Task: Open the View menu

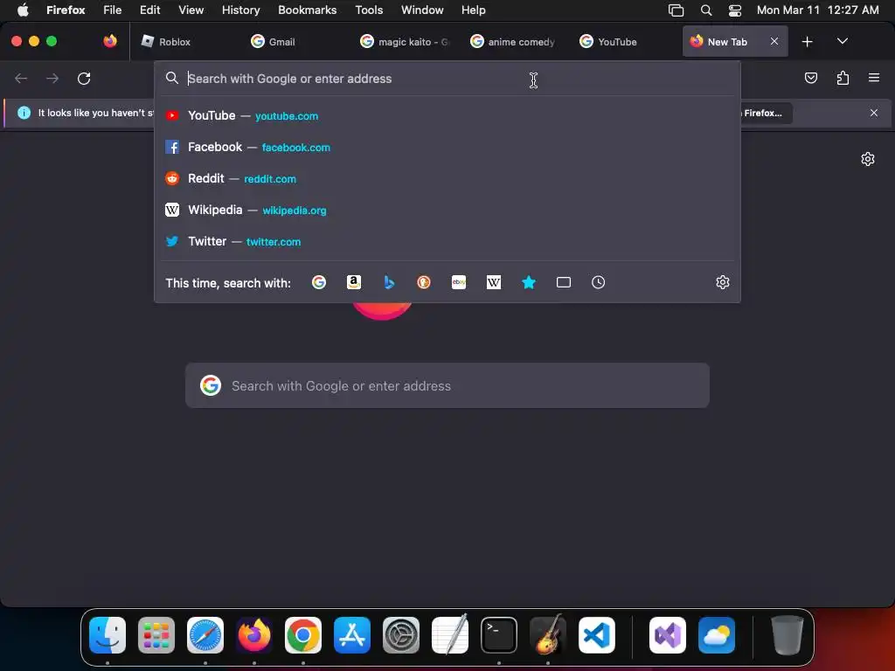Action: (x=191, y=10)
